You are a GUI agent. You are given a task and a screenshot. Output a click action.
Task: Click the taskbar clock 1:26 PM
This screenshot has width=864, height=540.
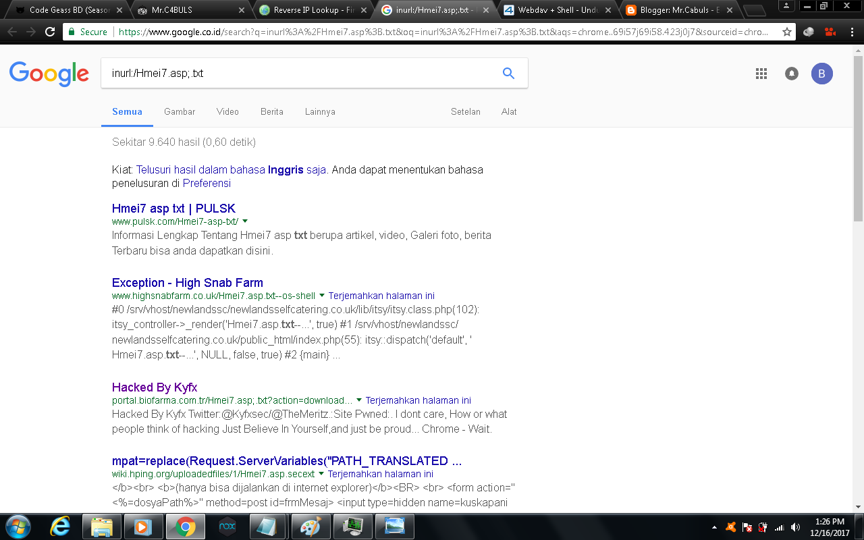(x=830, y=526)
